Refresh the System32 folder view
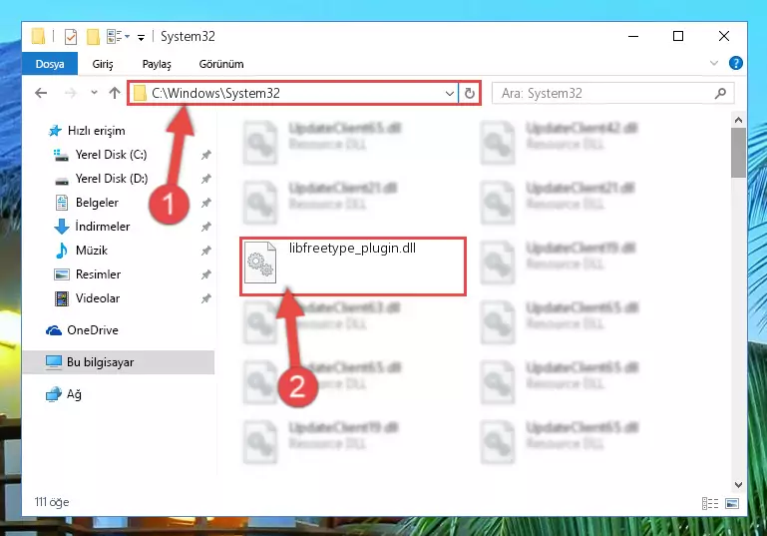The height and width of the screenshot is (536, 767). click(x=469, y=93)
